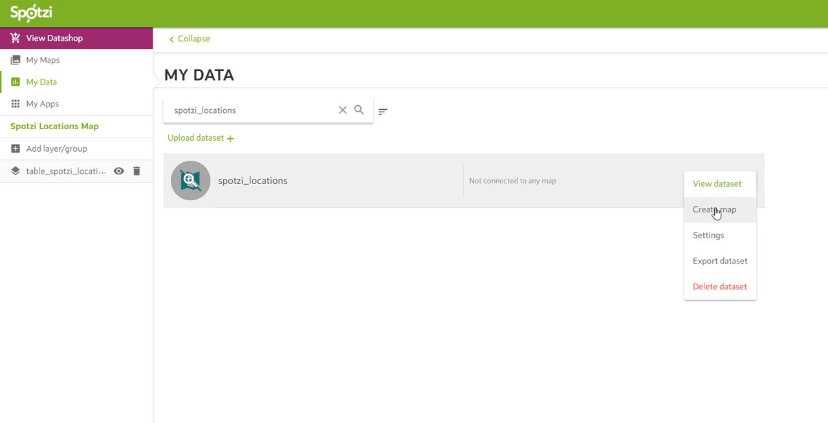Choose View dataset from menu
This screenshot has height=423, width=828.
(x=720, y=184)
